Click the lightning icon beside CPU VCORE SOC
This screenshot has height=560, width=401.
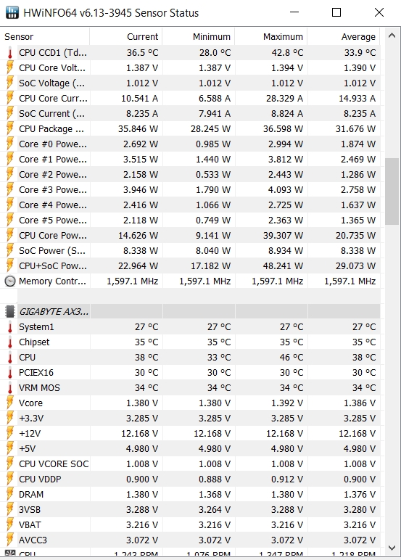point(10,464)
